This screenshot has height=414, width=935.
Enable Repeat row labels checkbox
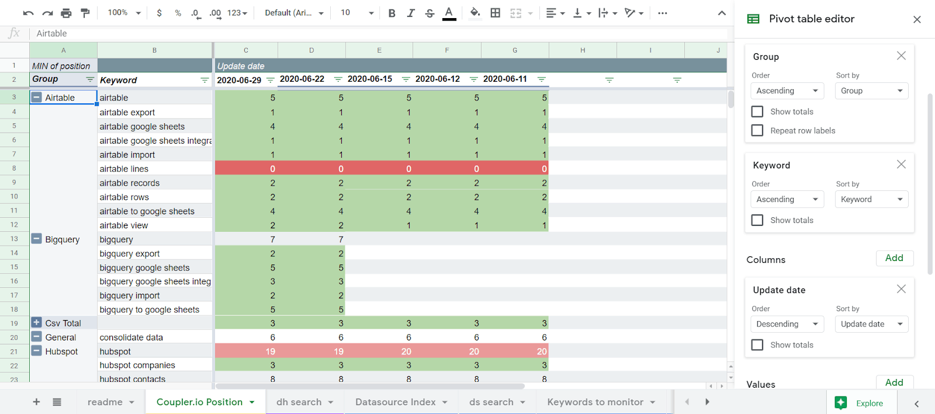[757, 130]
